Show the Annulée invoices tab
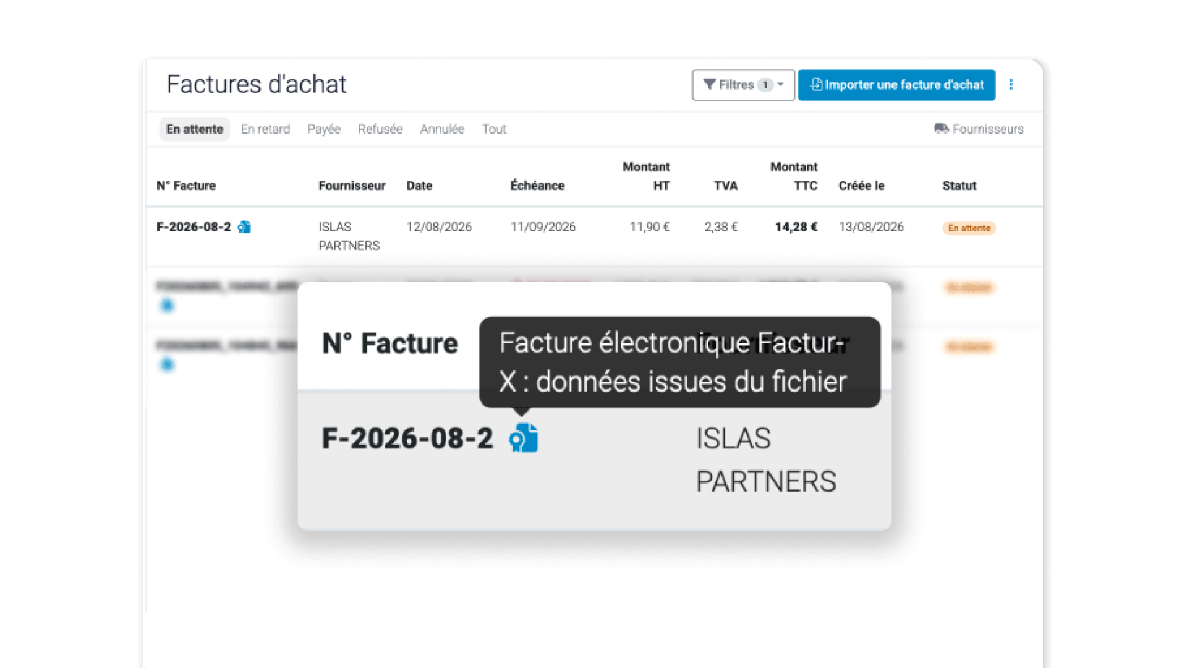The width and height of the screenshot is (1187, 668). click(x=442, y=129)
